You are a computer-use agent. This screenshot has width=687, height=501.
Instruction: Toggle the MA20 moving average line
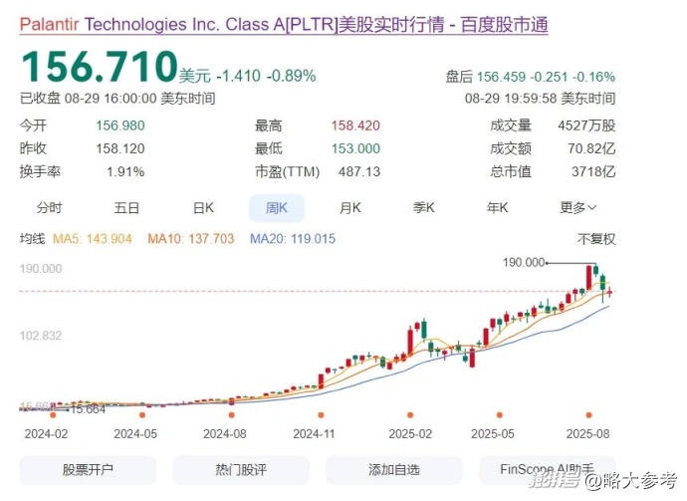click(x=292, y=239)
